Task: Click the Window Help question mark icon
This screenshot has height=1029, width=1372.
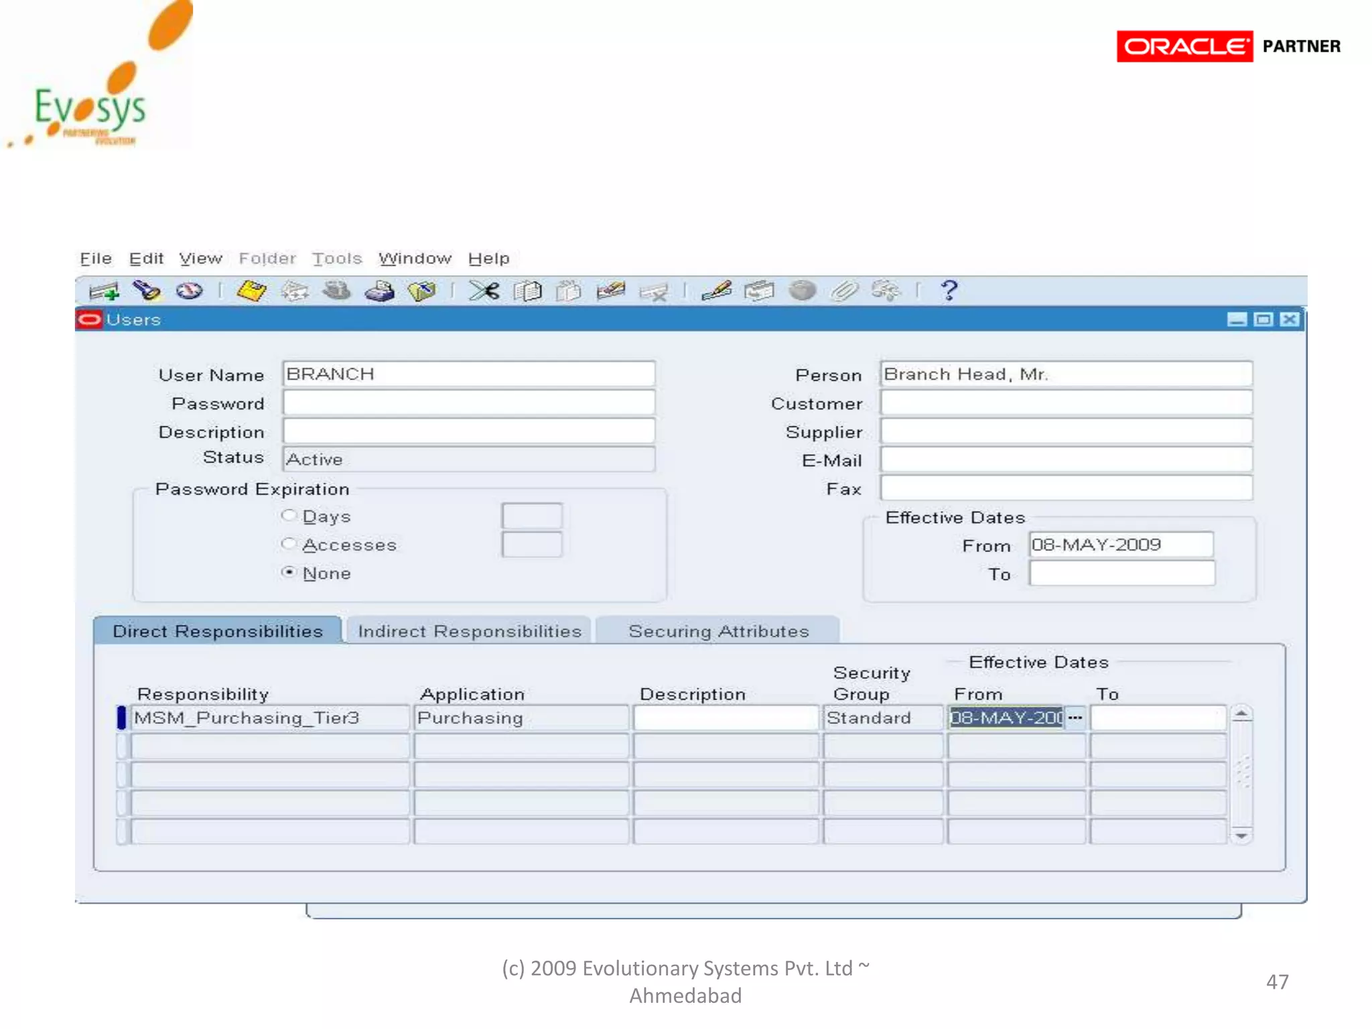Action: (949, 291)
